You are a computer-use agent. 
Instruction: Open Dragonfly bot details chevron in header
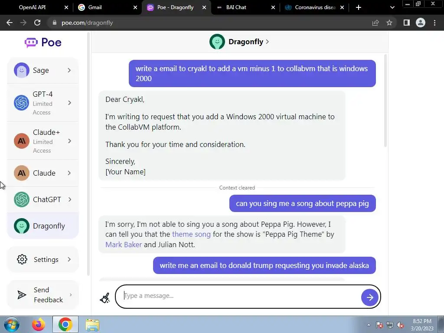pyautogui.click(x=267, y=42)
